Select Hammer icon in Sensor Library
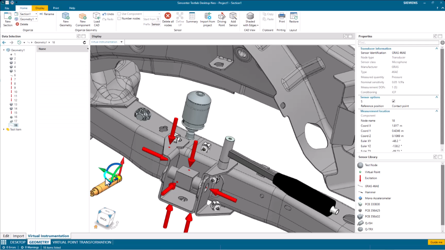The width and height of the screenshot is (445, 250). click(x=360, y=192)
